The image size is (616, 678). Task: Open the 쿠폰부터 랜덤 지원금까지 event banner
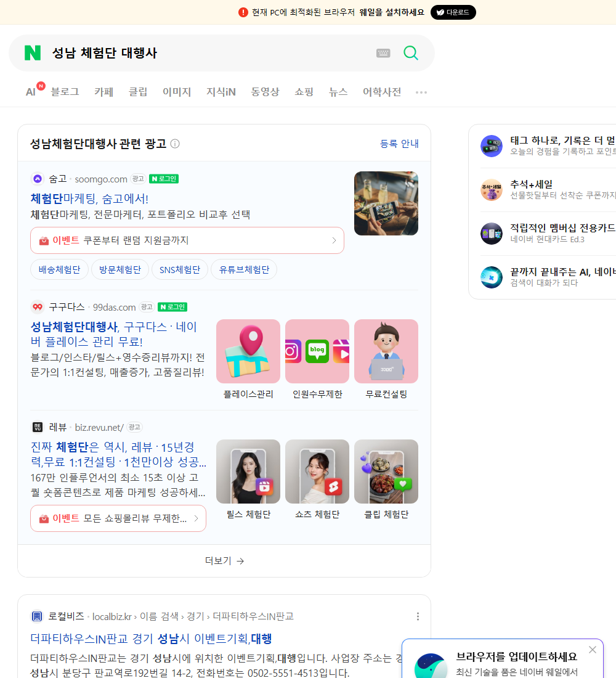(187, 240)
